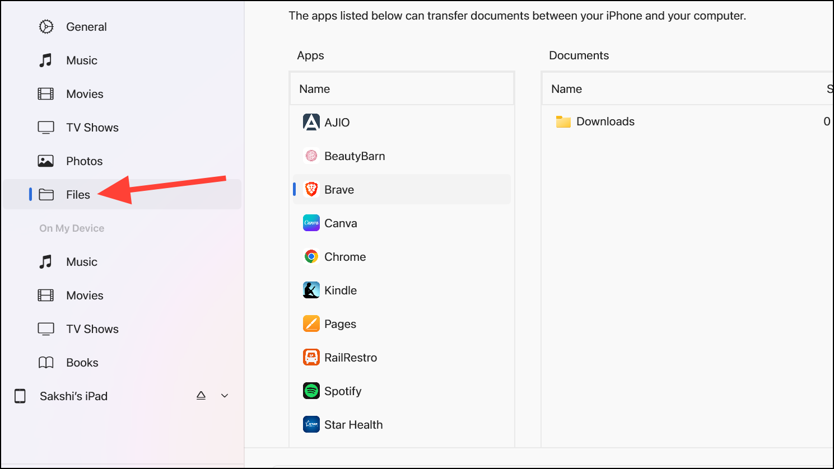The image size is (834, 469).
Task: Click the Spotify app icon
Action: [311, 391]
